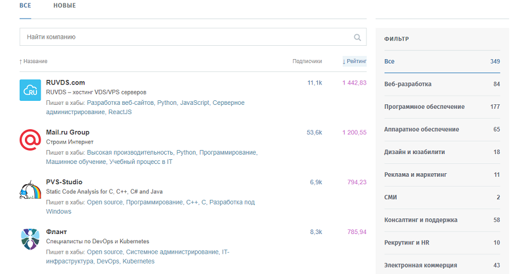Open the Kubernetes hub link

(x=139, y=261)
